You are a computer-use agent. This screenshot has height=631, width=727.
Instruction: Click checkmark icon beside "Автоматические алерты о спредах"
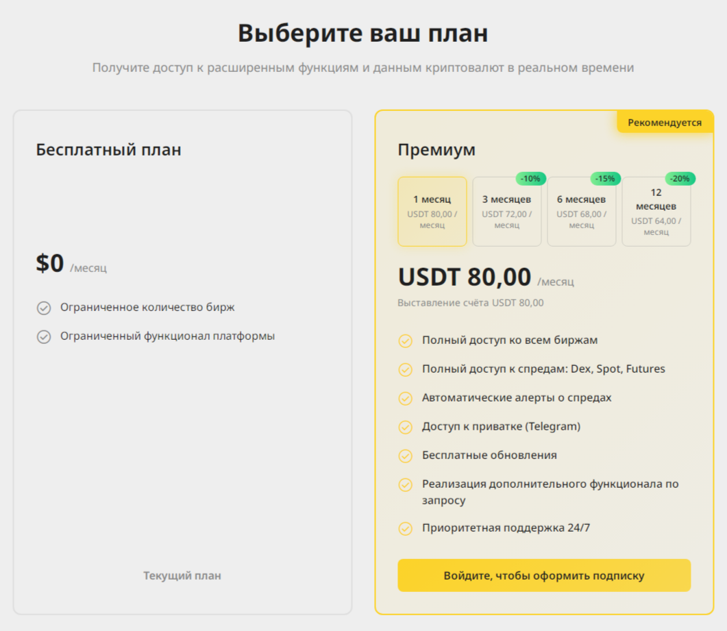(406, 398)
